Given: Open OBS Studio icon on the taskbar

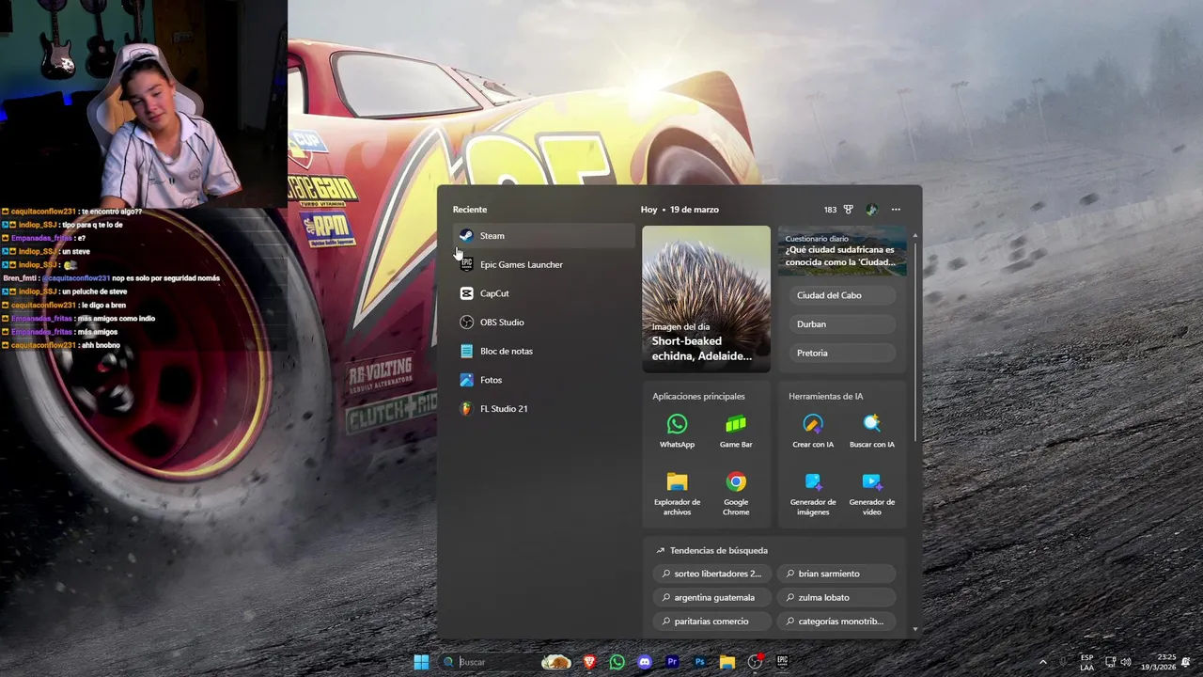Looking at the screenshot, I should [x=755, y=662].
